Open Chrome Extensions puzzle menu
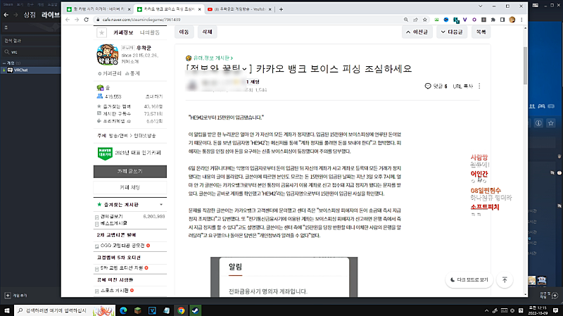 [493, 20]
